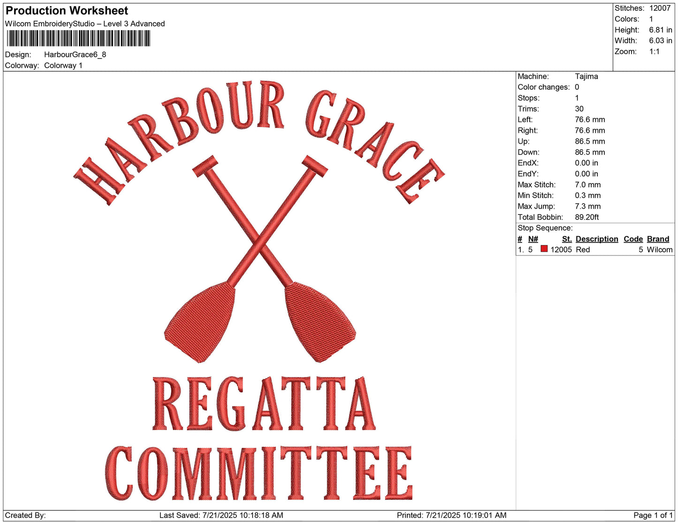
Task: Click the embroidered 'REGATTA' word
Action: tap(264, 404)
